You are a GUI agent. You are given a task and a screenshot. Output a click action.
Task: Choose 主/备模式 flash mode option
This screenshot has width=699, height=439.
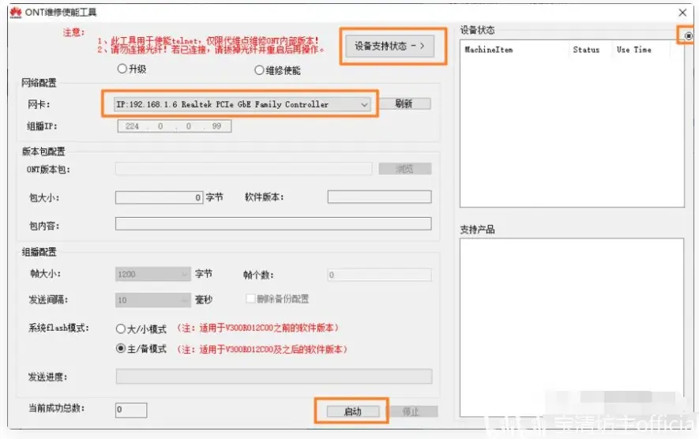(x=120, y=348)
